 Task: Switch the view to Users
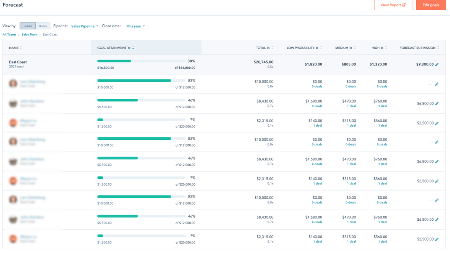point(43,26)
